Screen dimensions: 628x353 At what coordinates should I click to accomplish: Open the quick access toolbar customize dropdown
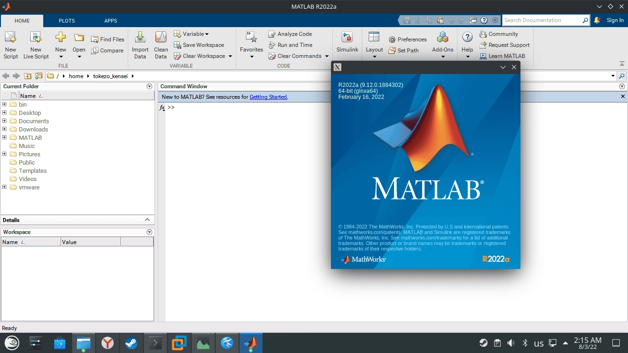tap(495, 20)
